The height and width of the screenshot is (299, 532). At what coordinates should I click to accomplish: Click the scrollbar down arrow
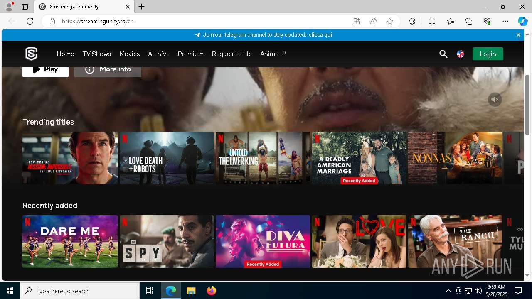click(x=527, y=275)
